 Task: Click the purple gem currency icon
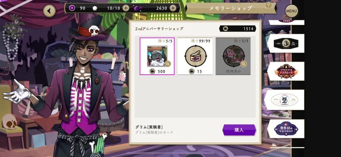pos(137,8)
